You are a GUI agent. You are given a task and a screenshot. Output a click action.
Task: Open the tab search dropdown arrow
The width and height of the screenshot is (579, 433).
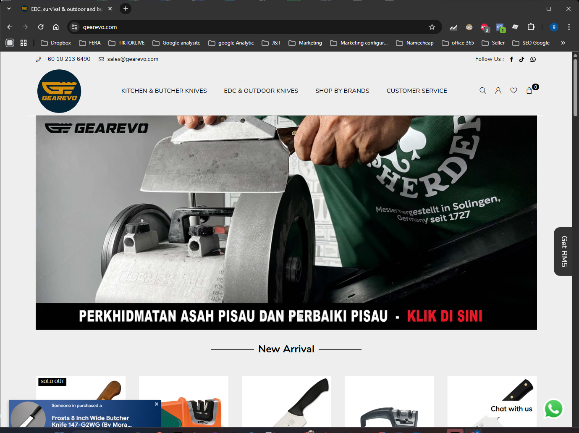pyautogui.click(x=9, y=9)
